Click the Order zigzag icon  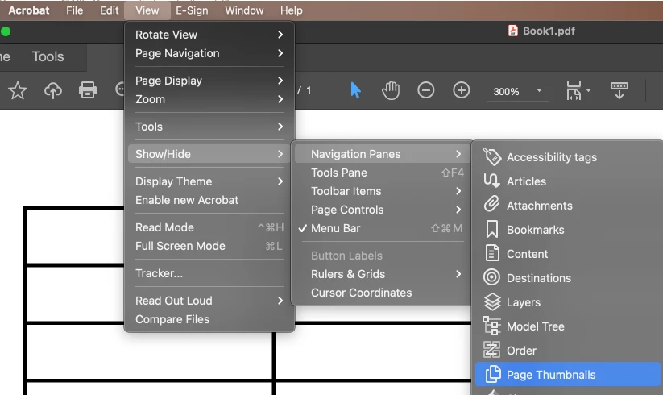[x=491, y=350]
